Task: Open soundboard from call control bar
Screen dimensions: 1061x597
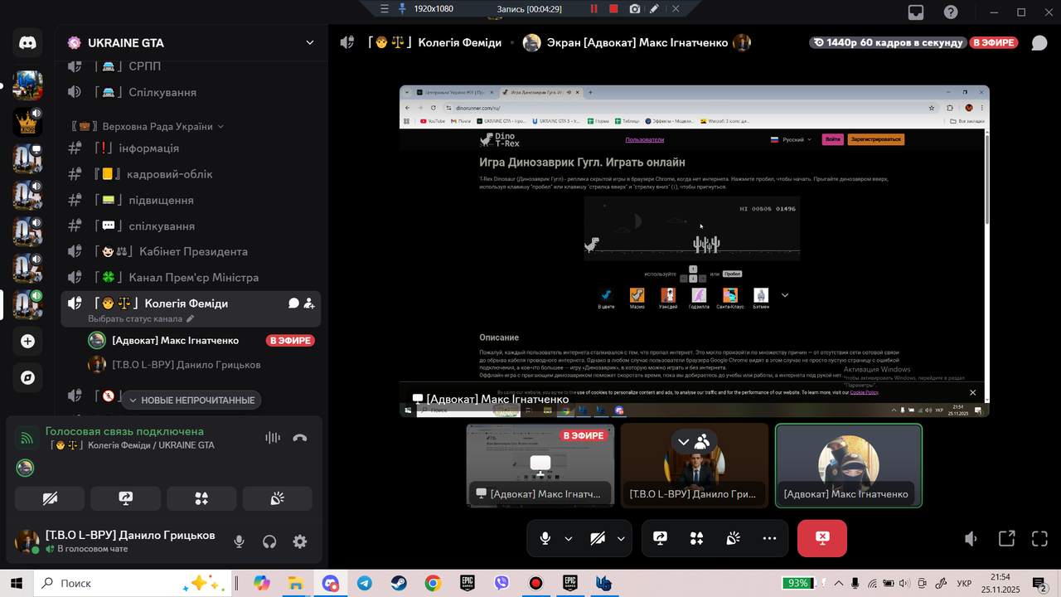Action: click(733, 538)
